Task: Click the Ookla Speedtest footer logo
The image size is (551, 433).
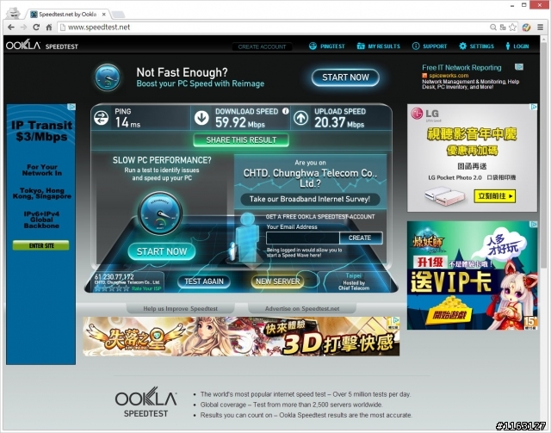Action: pos(145,402)
